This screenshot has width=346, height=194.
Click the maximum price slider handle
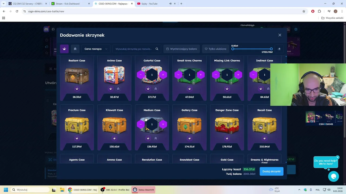click(271, 49)
